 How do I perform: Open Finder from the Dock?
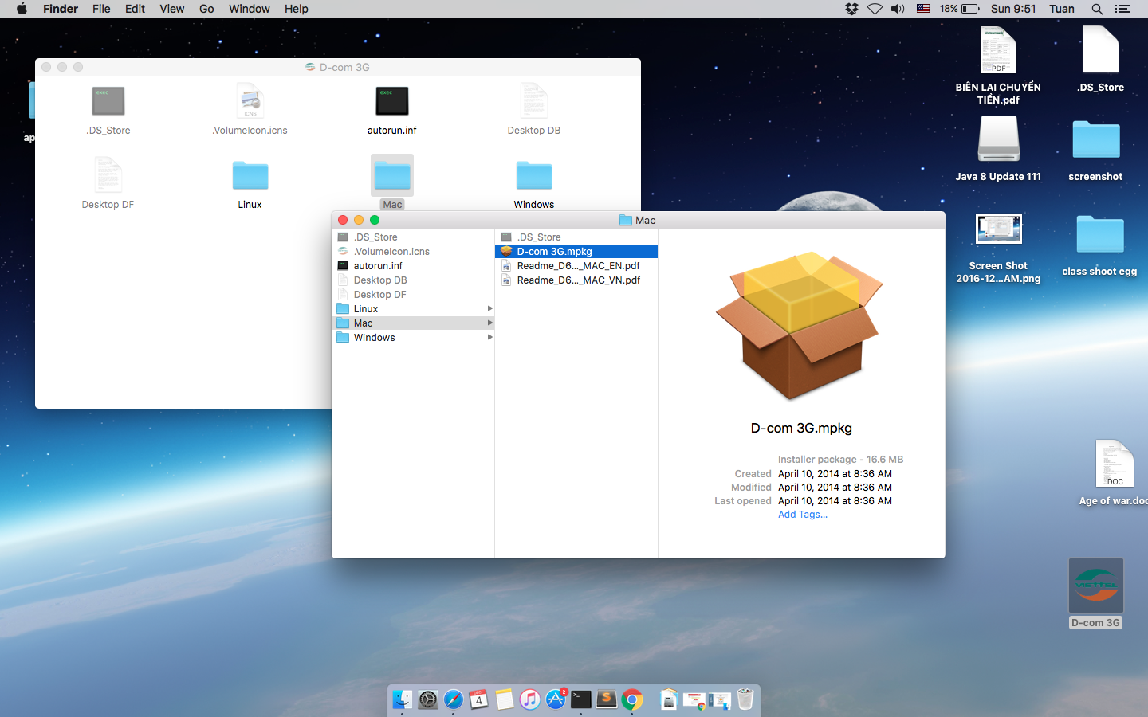403,699
